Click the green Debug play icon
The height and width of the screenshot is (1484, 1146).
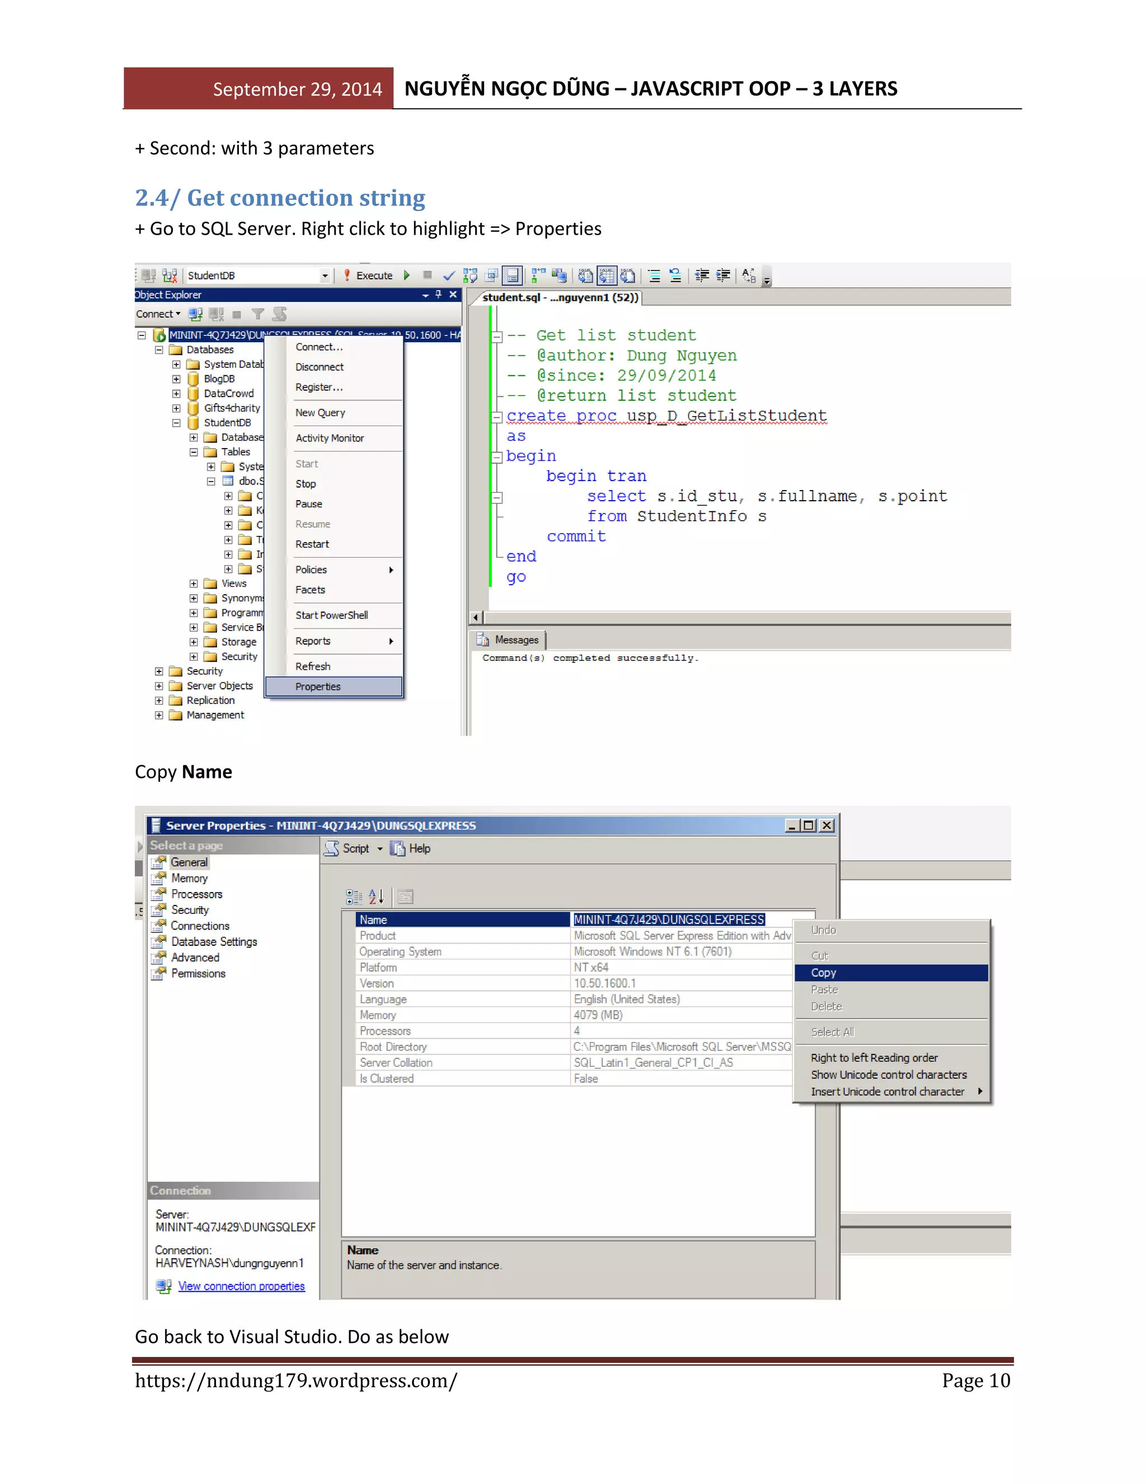[x=407, y=275]
